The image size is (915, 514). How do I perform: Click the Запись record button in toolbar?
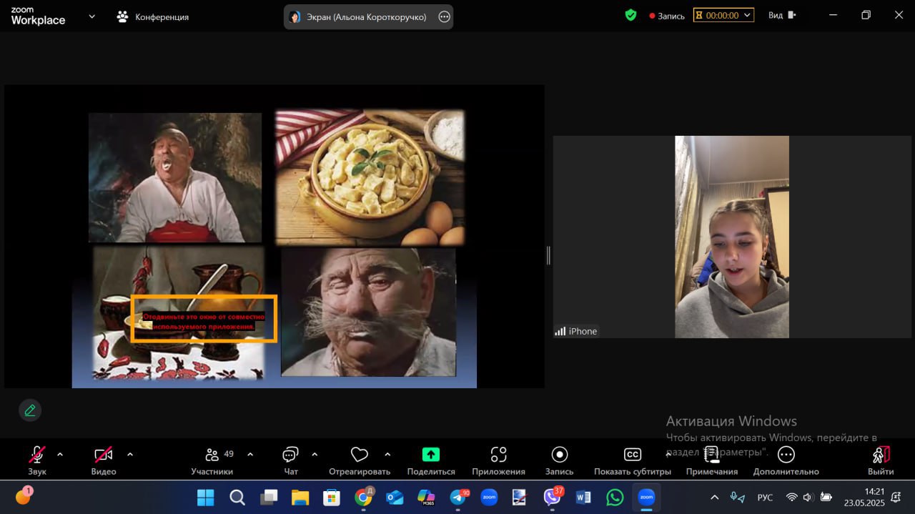click(x=560, y=460)
